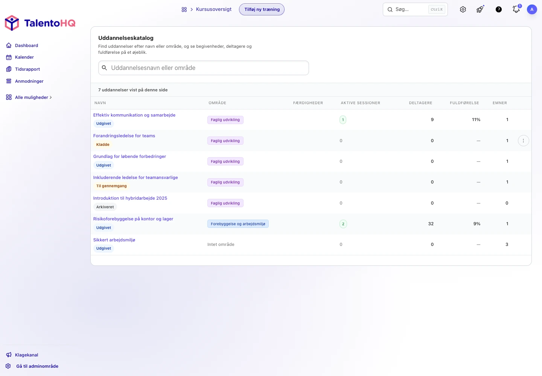
Task: Open Inkluderende ledelse for teamansvarlige
Action: pyautogui.click(x=135, y=177)
